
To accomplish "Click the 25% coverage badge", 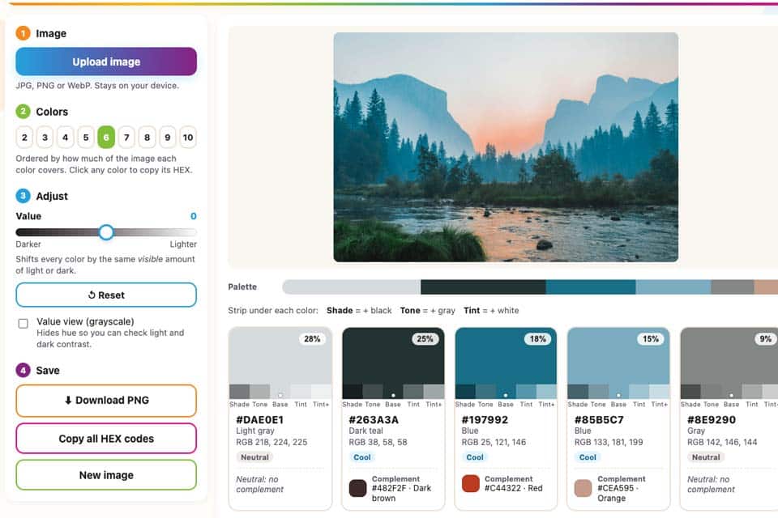I will tap(425, 339).
